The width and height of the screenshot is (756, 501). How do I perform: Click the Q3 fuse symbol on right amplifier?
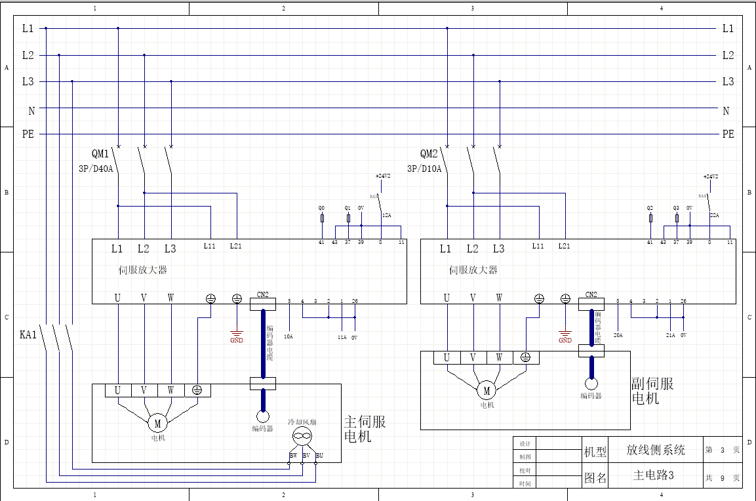click(676, 218)
